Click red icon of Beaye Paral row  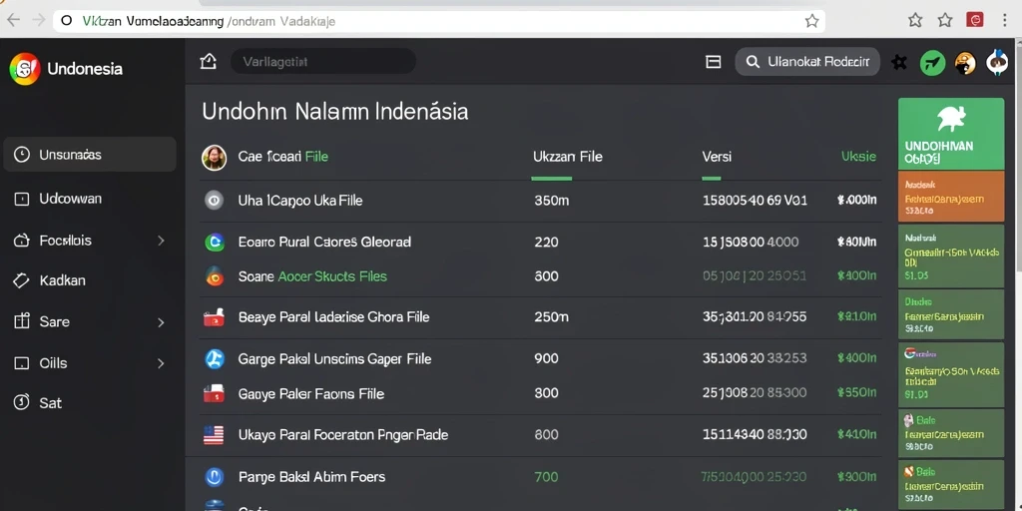(x=214, y=316)
